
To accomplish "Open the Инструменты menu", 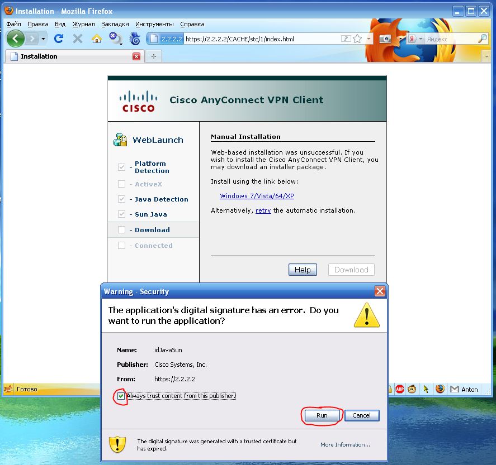I will pos(155,24).
